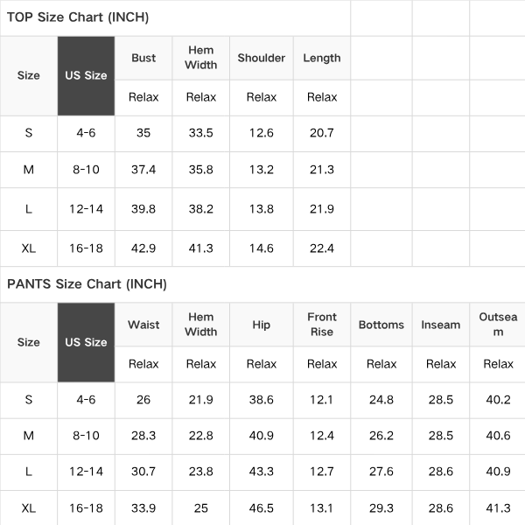Select bust value 37.4 for size M
Image resolution: width=525 pixels, height=525 pixels.
pos(143,170)
